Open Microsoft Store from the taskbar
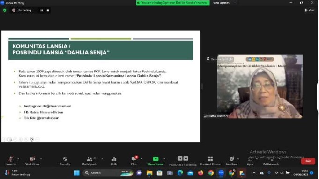 coord(159,173)
